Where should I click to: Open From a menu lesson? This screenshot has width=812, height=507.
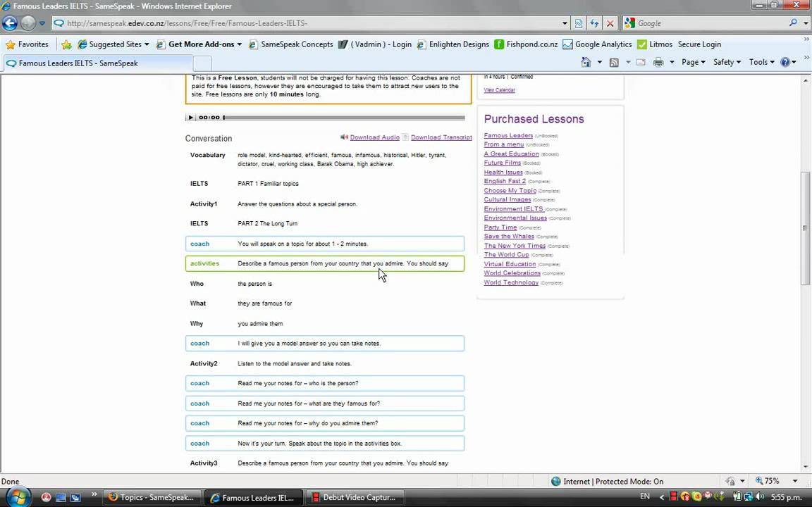(x=504, y=144)
